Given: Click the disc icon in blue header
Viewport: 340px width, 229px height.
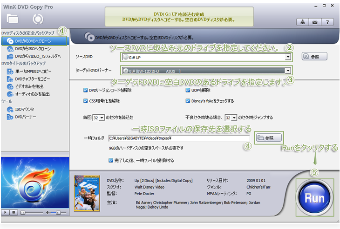Looking at the screenshot, I should (89, 37).
